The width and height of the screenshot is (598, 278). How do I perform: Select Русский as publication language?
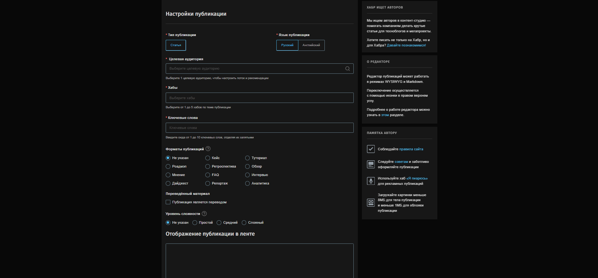coord(287,45)
